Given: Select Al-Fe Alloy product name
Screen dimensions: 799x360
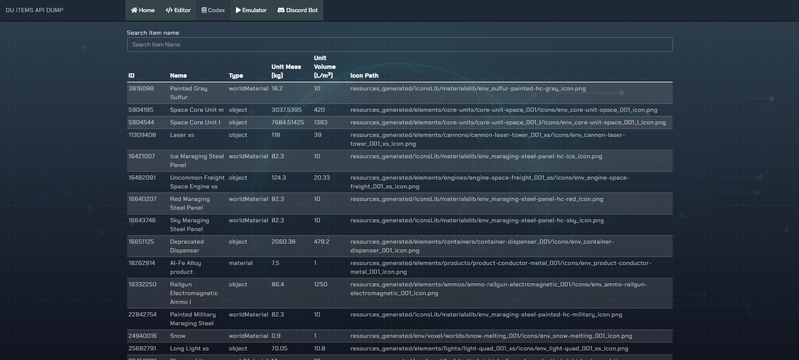Looking at the screenshot, I should (x=185, y=267).
